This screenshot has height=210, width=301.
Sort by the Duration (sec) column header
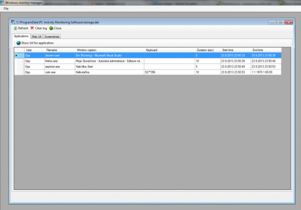207,50
